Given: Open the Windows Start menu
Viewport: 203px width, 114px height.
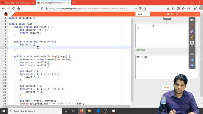Looking at the screenshot, I should coord(4,111).
